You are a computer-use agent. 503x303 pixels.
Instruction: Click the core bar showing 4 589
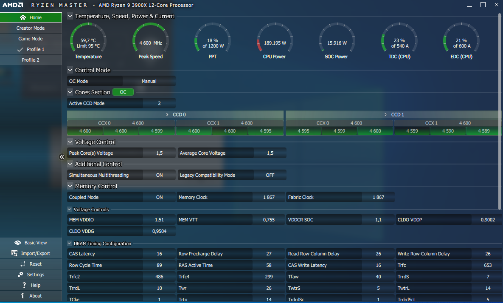pos(484,131)
